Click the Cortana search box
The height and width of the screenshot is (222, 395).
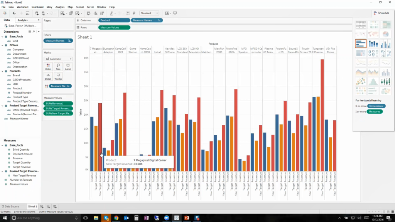(45, 218)
